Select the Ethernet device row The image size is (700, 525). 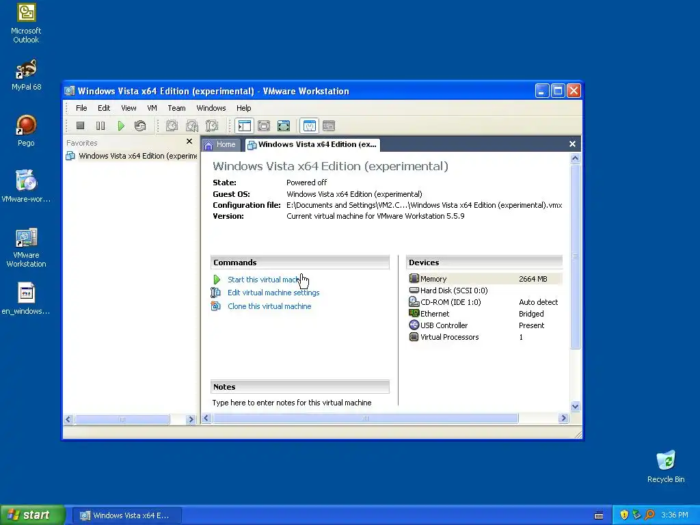tap(485, 314)
